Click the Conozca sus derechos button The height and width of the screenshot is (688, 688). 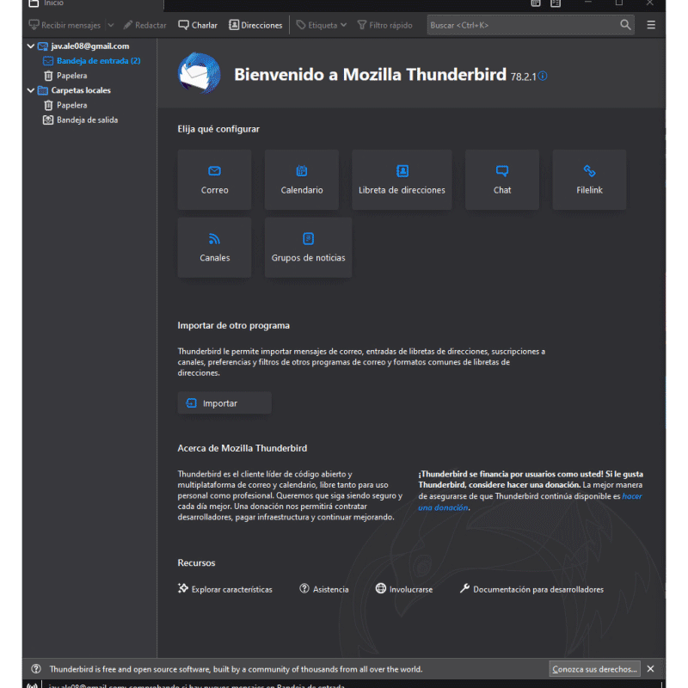pyautogui.click(x=594, y=669)
